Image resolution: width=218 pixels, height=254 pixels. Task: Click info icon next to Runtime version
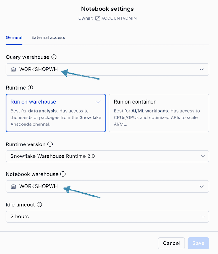(x=50, y=144)
